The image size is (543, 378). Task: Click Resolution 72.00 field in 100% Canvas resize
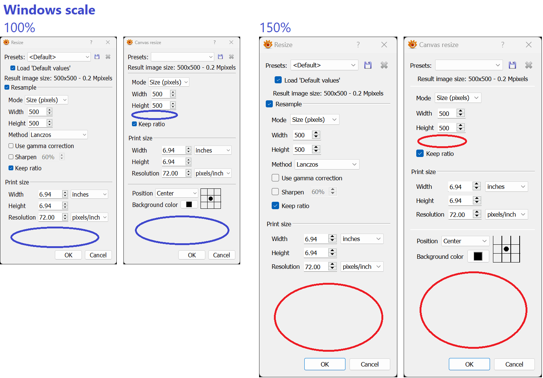point(173,173)
